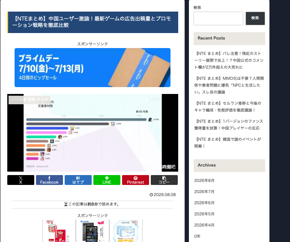Open the 2026年8月 archive
The width and height of the screenshot is (290, 242).
point(204,181)
